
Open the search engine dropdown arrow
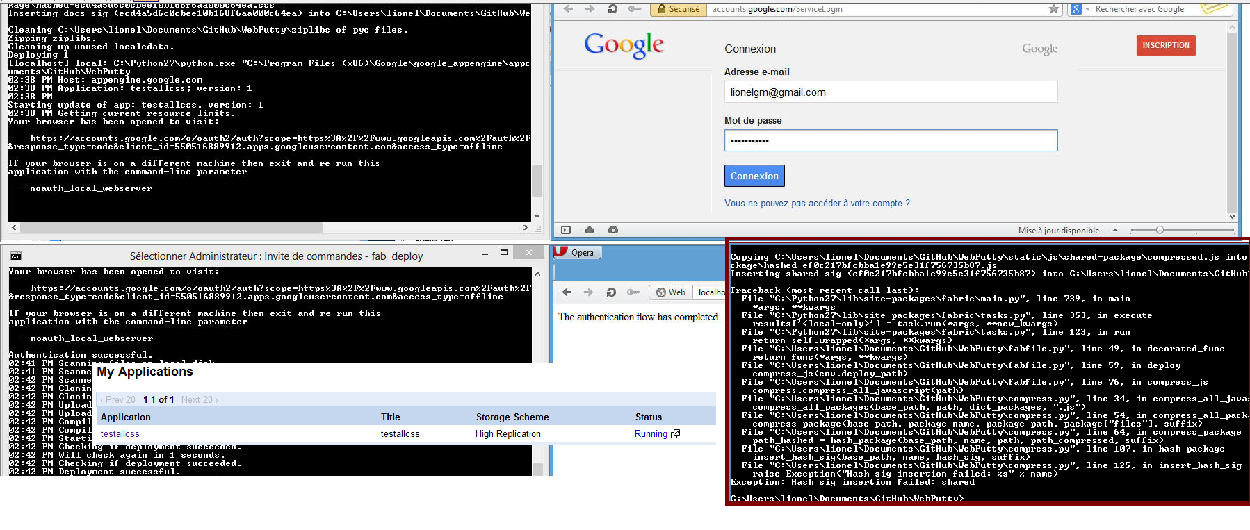pyautogui.click(x=1087, y=9)
